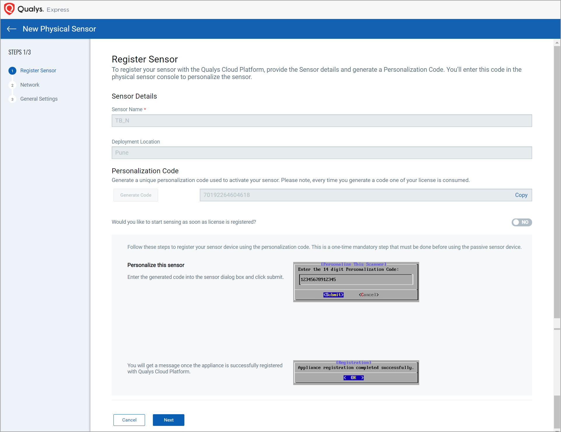
Task: Click scrollbar up arrow
Action: 557,43
